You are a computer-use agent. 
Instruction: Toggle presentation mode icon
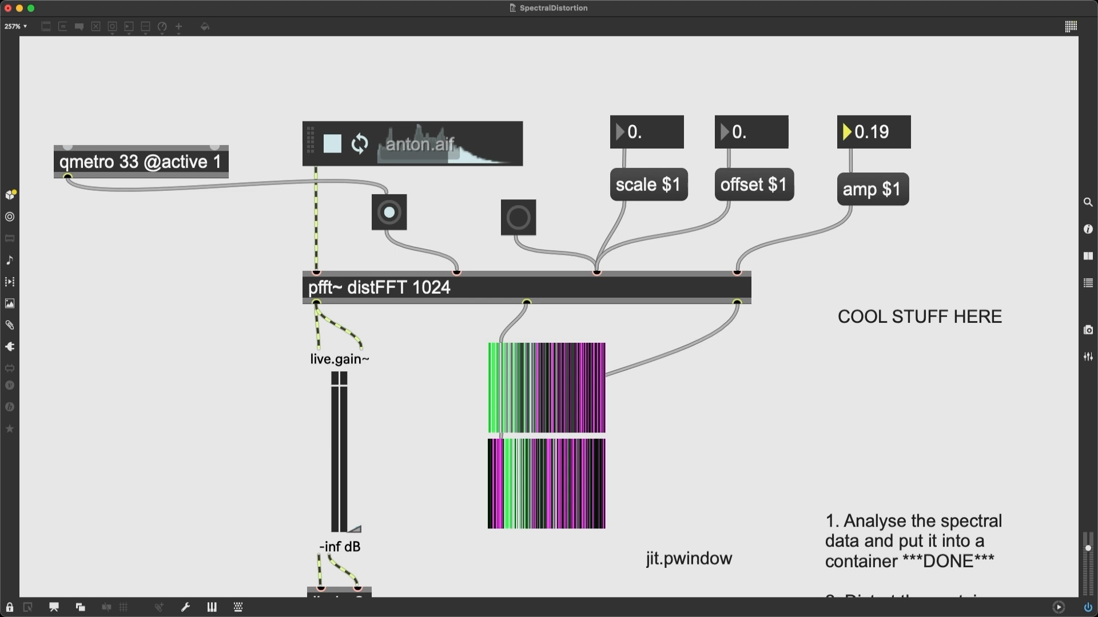(x=54, y=607)
